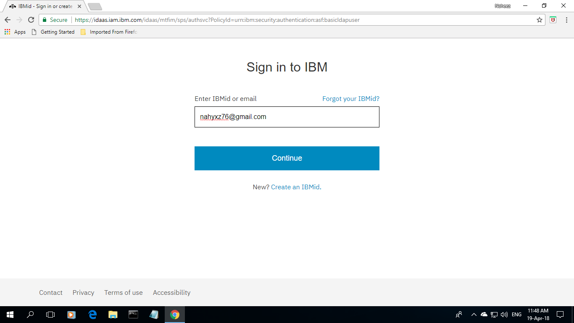Reload the sign-in page

(31, 20)
